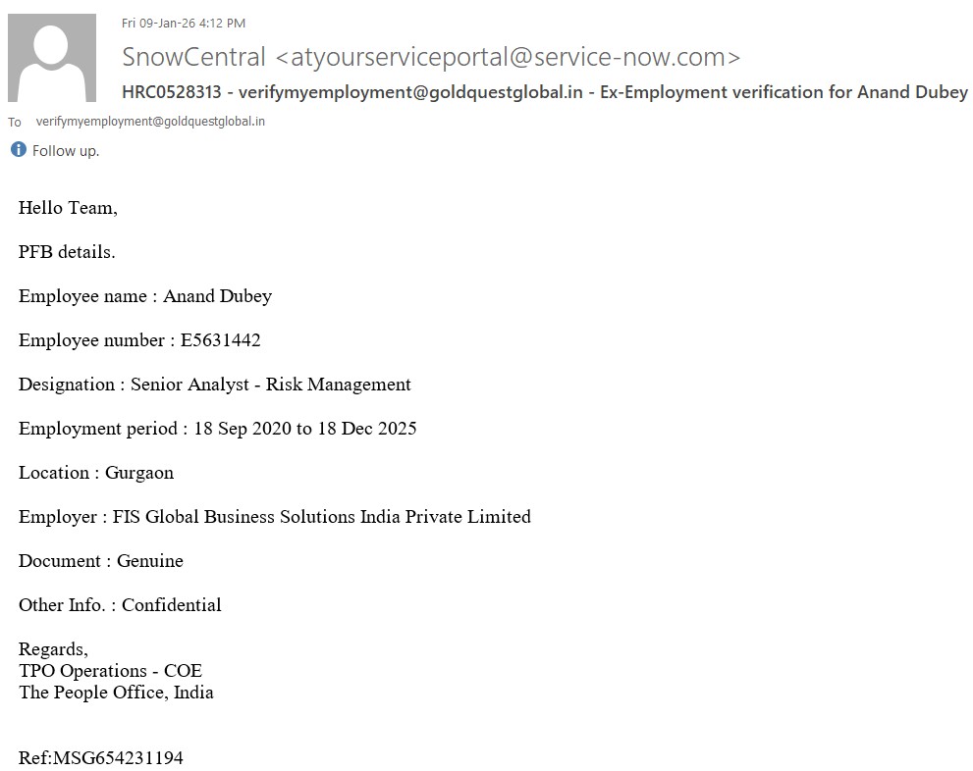Click the To label in the header

click(x=15, y=123)
